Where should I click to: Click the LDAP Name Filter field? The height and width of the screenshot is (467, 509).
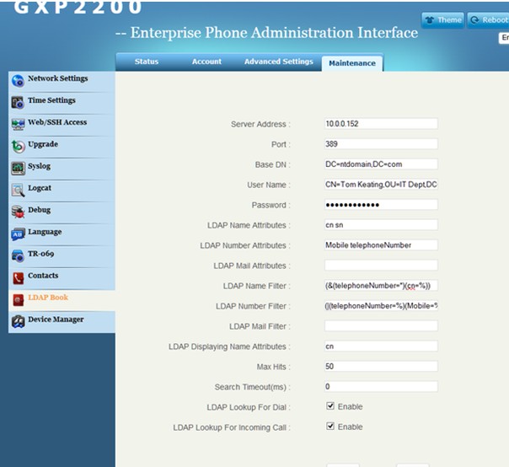[x=381, y=286]
